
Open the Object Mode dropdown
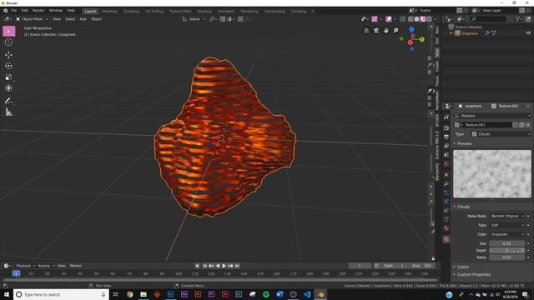click(32, 19)
